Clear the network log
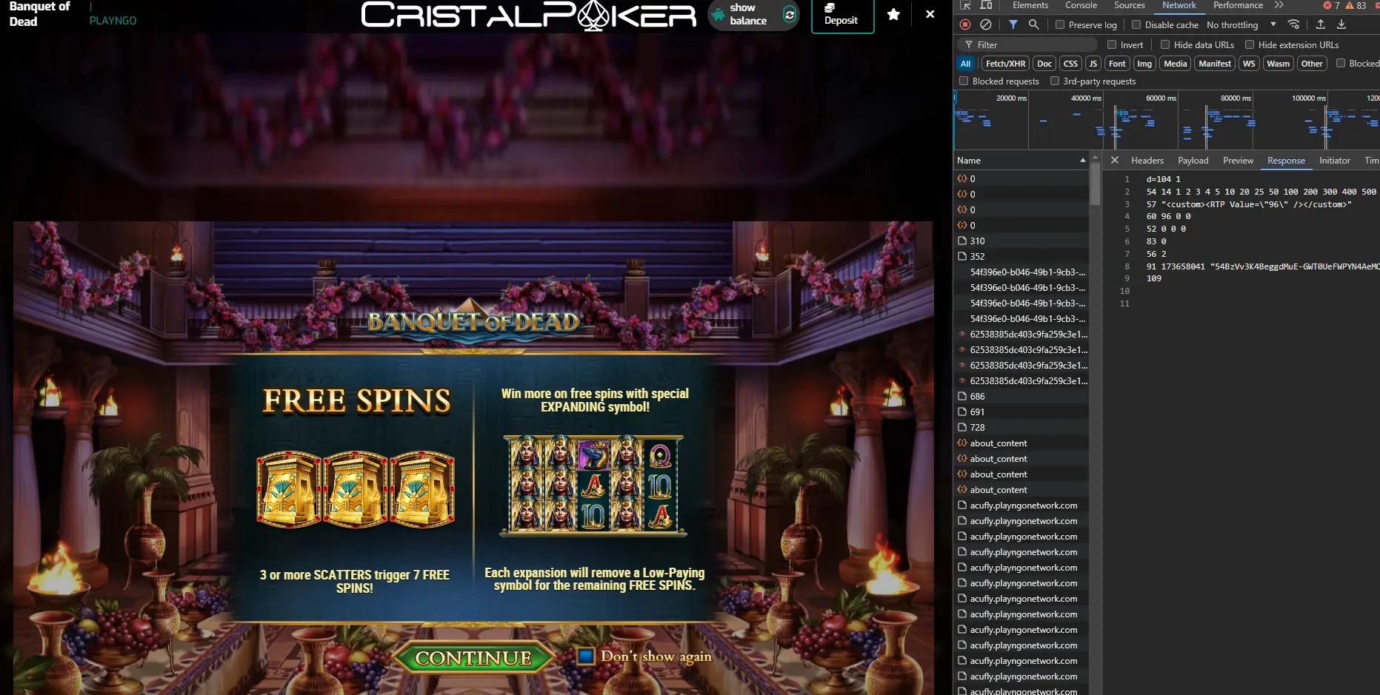This screenshot has width=1380, height=695. point(986,24)
